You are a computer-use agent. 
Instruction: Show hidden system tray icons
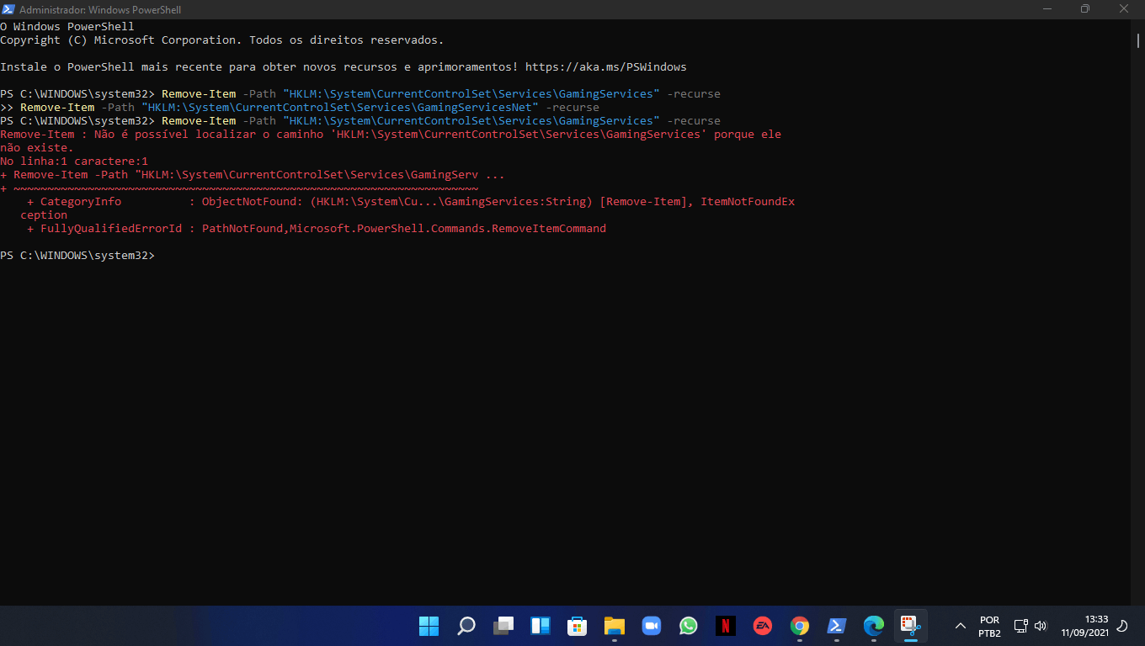pyautogui.click(x=961, y=626)
